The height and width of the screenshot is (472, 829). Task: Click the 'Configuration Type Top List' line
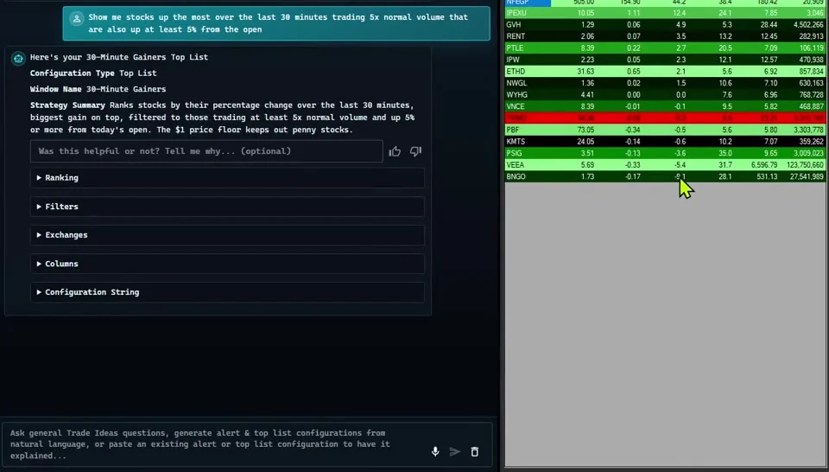(93, 73)
